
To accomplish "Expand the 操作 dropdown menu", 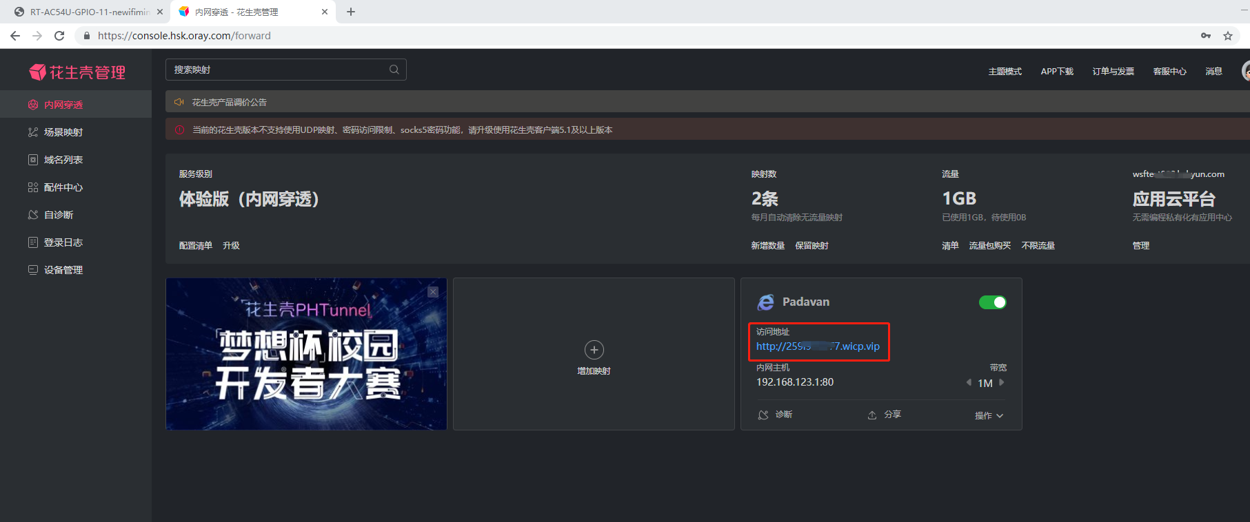I will (x=989, y=415).
